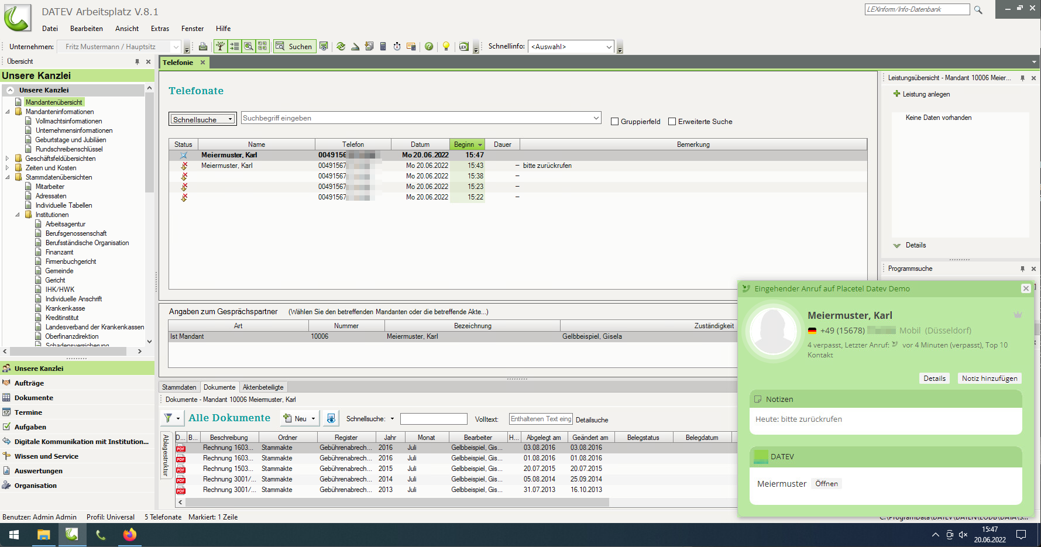The width and height of the screenshot is (1041, 547).
Task: Click the Suchen button in toolbar
Action: pos(294,46)
